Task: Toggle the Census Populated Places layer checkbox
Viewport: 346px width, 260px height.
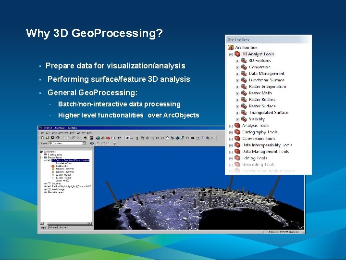Action: tap(49, 160)
